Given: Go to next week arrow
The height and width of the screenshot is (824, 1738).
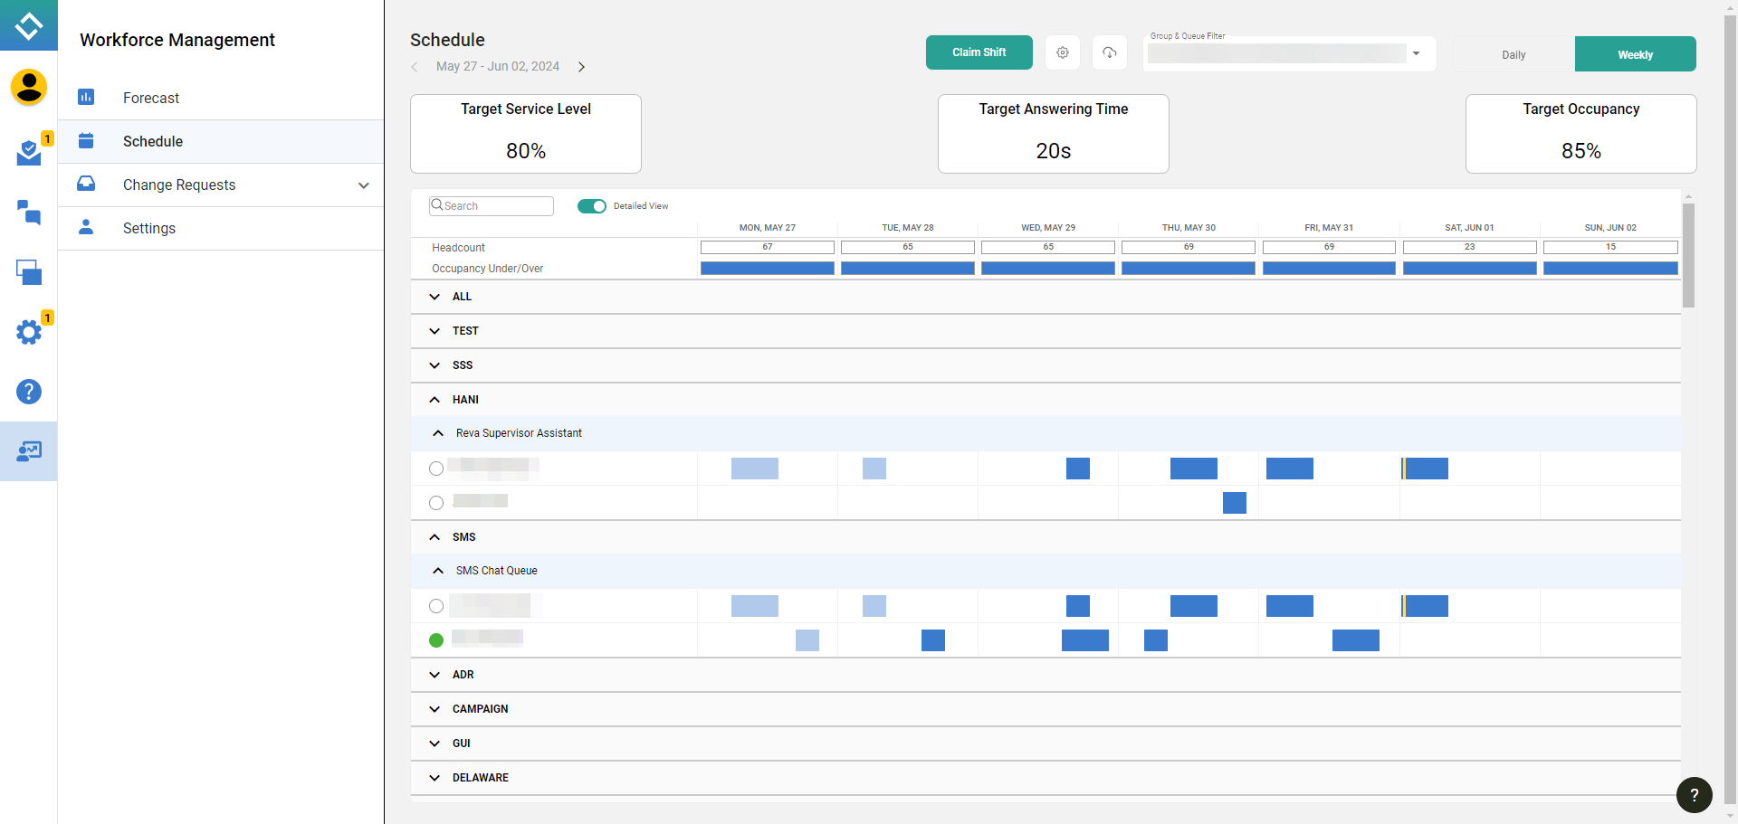Looking at the screenshot, I should click(581, 67).
